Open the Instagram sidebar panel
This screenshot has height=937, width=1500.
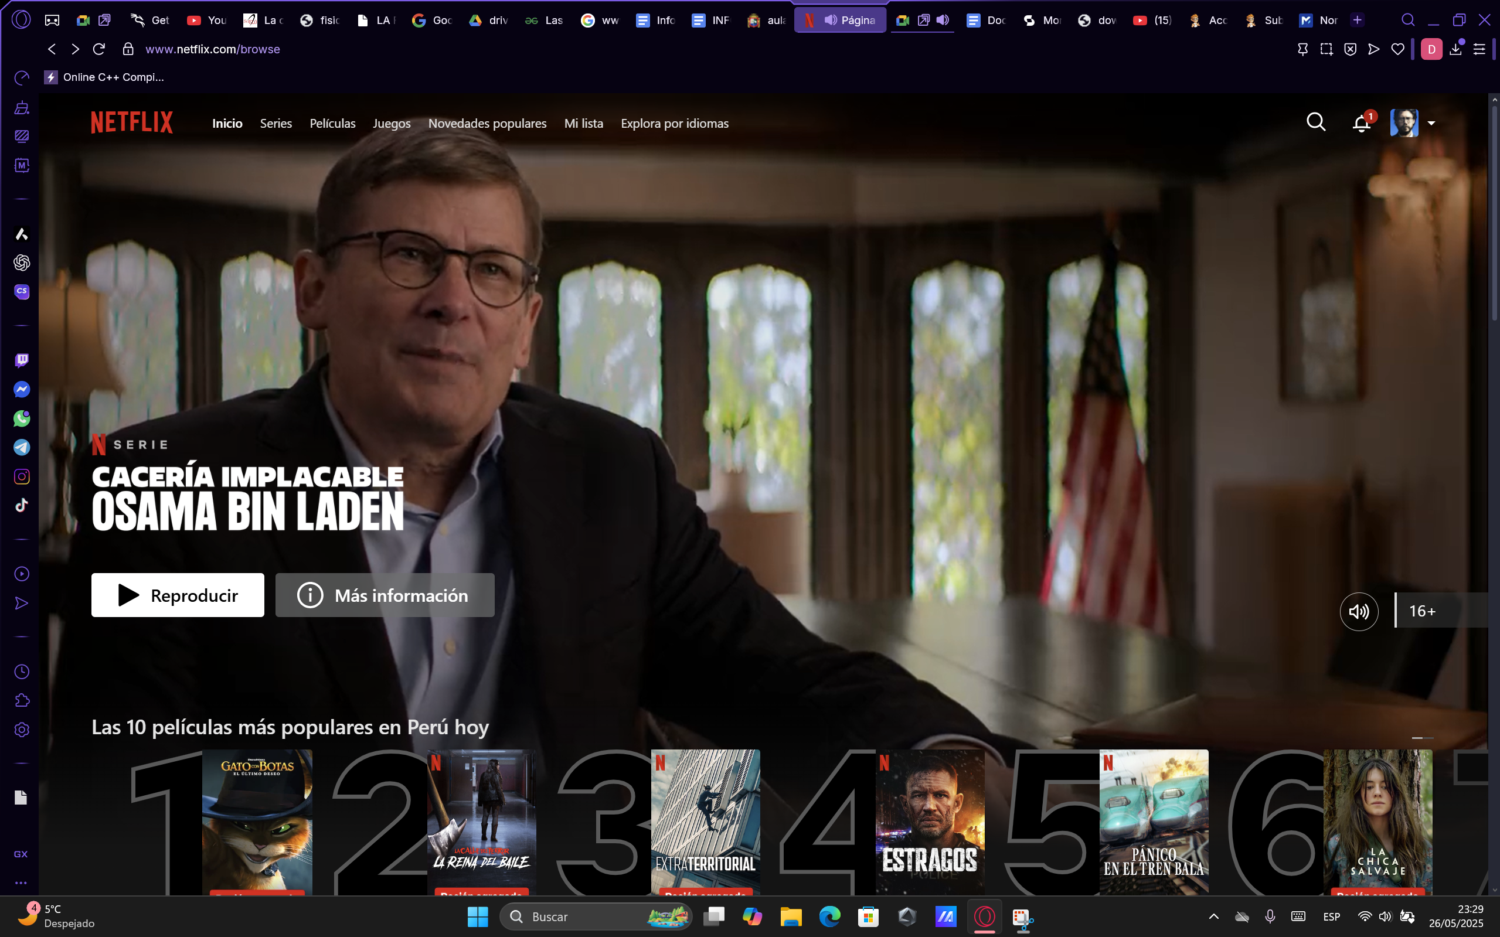[22, 476]
